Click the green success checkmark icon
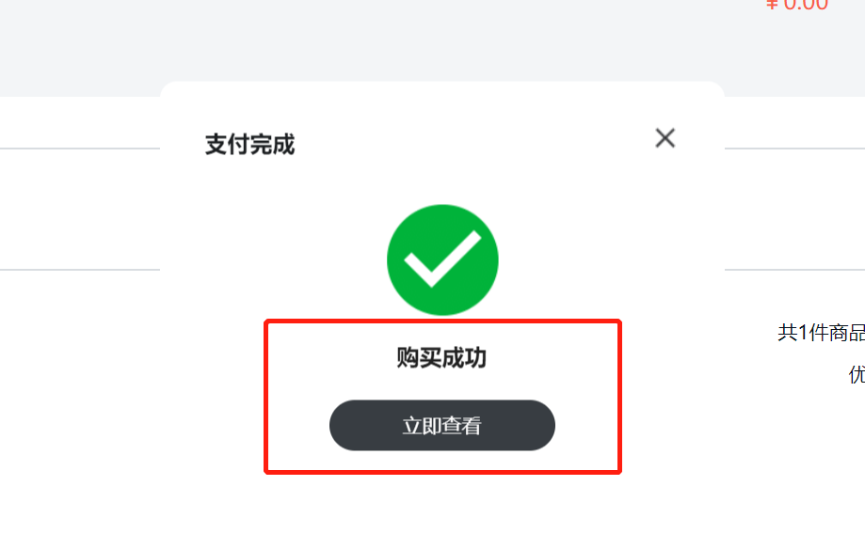The width and height of the screenshot is (865, 533). [442, 259]
